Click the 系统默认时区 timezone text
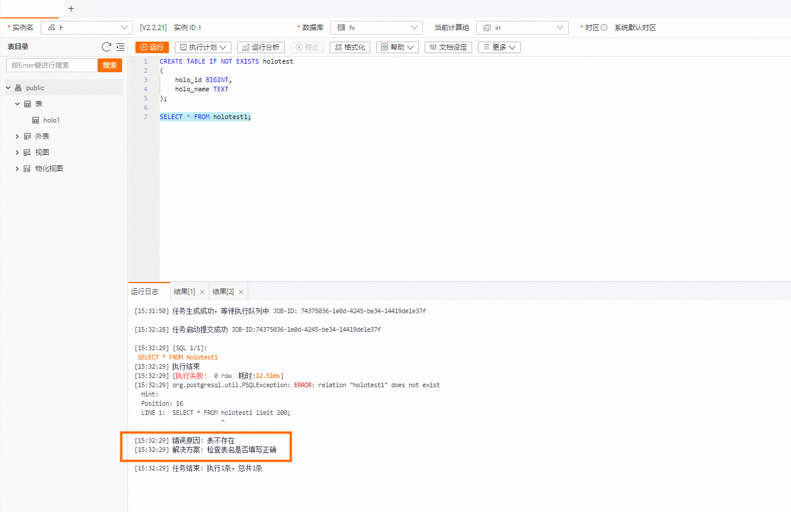This screenshot has height=512, width=791. (635, 28)
